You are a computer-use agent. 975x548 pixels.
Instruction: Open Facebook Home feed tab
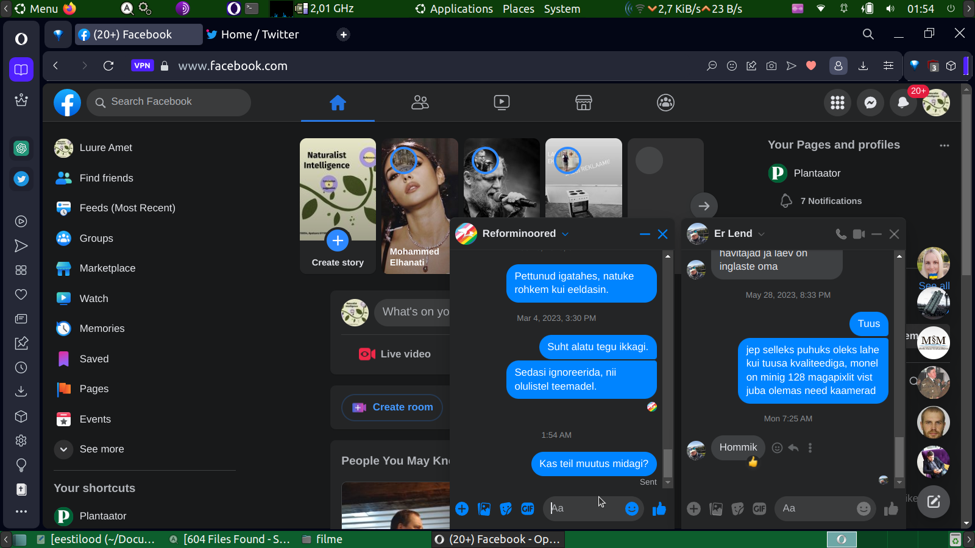pyautogui.click(x=338, y=103)
